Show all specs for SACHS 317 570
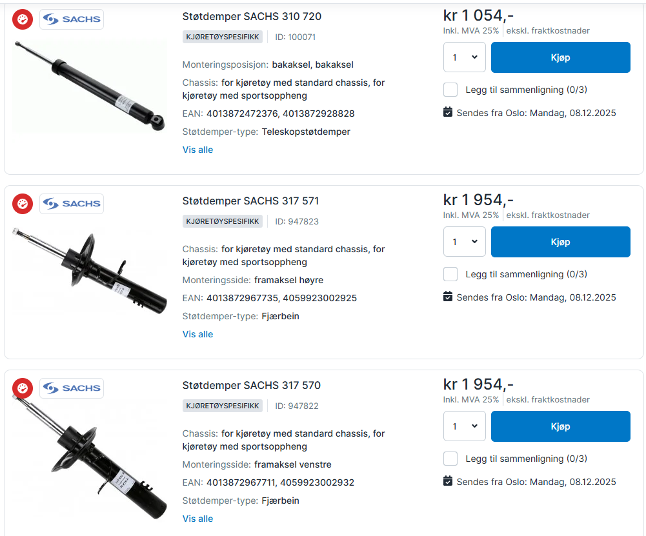This screenshot has height=536, width=646. [x=197, y=519]
